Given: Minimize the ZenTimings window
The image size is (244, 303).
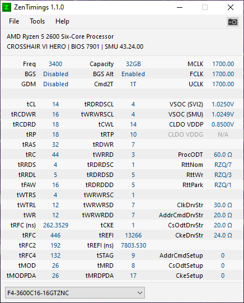Looking at the screenshot, I should [180, 7].
